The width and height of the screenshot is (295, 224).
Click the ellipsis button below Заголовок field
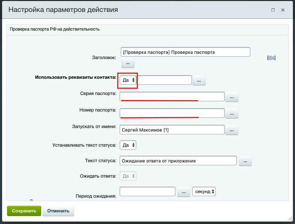[128, 63]
